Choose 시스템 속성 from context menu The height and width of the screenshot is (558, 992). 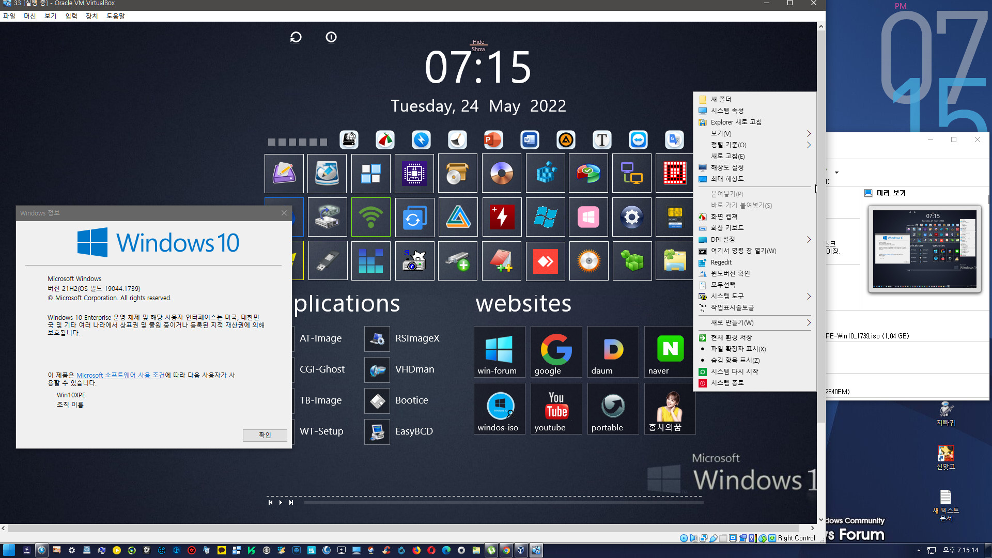[754, 111]
